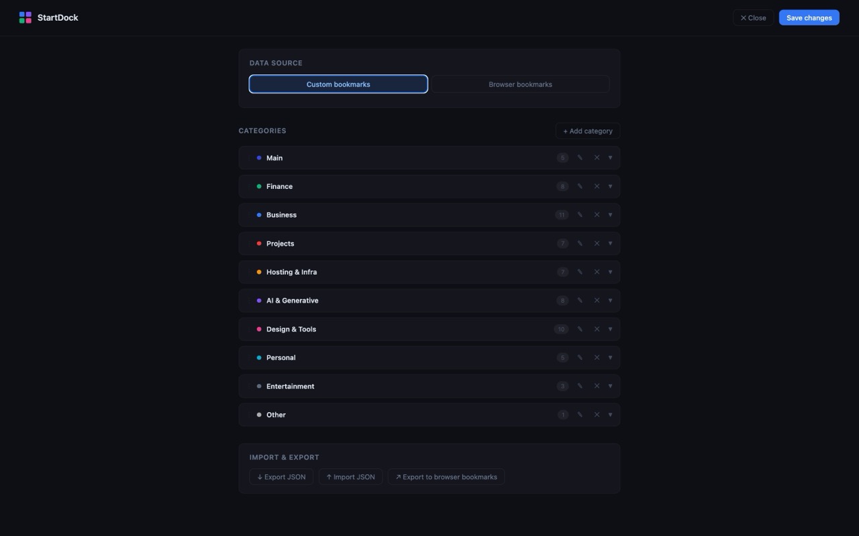Edit the Main category with the pencil icon

coord(580,158)
